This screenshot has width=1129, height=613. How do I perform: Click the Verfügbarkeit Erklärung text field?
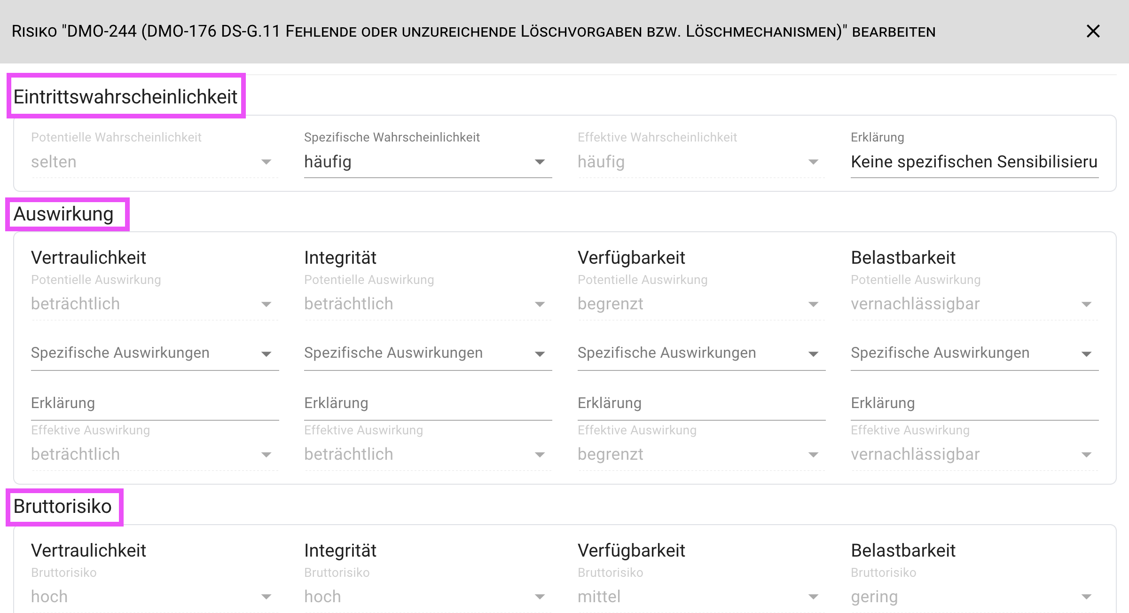pos(701,404)
